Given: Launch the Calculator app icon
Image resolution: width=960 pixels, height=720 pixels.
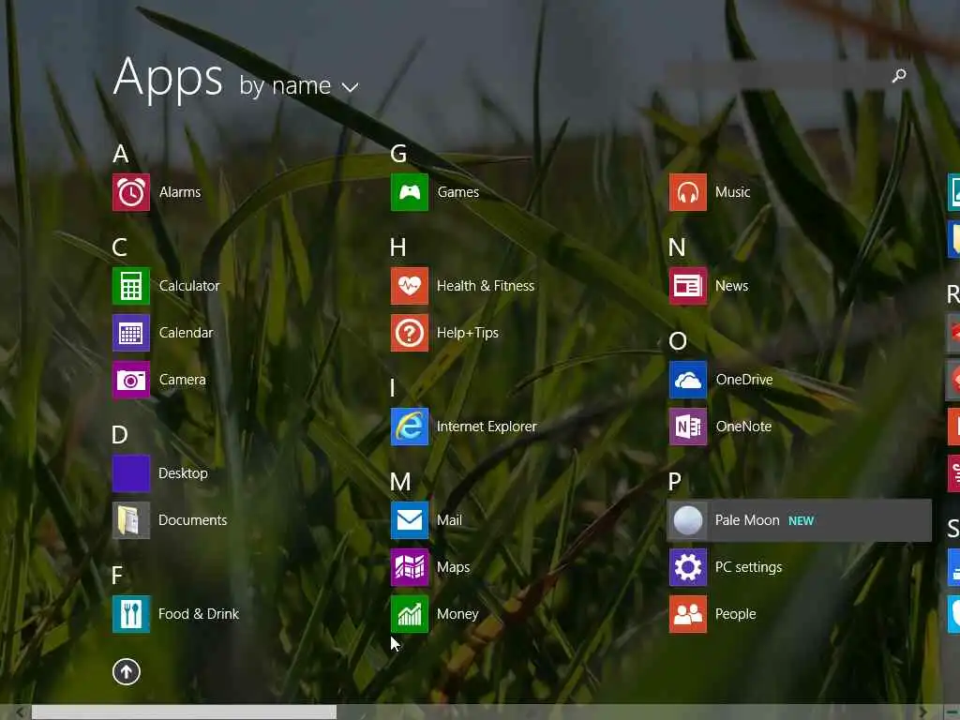Looking at the screenshot, I should point(131,286).
